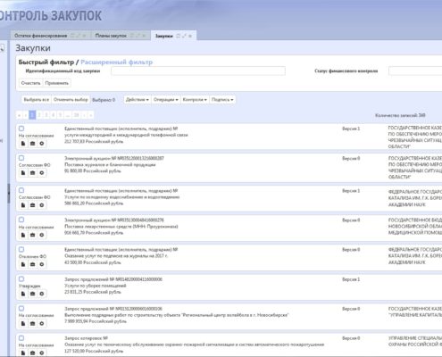The width and height of the screenshot is (442, 357).
Task: Check the Утвержден row checkbox
Action: (21, 278)
